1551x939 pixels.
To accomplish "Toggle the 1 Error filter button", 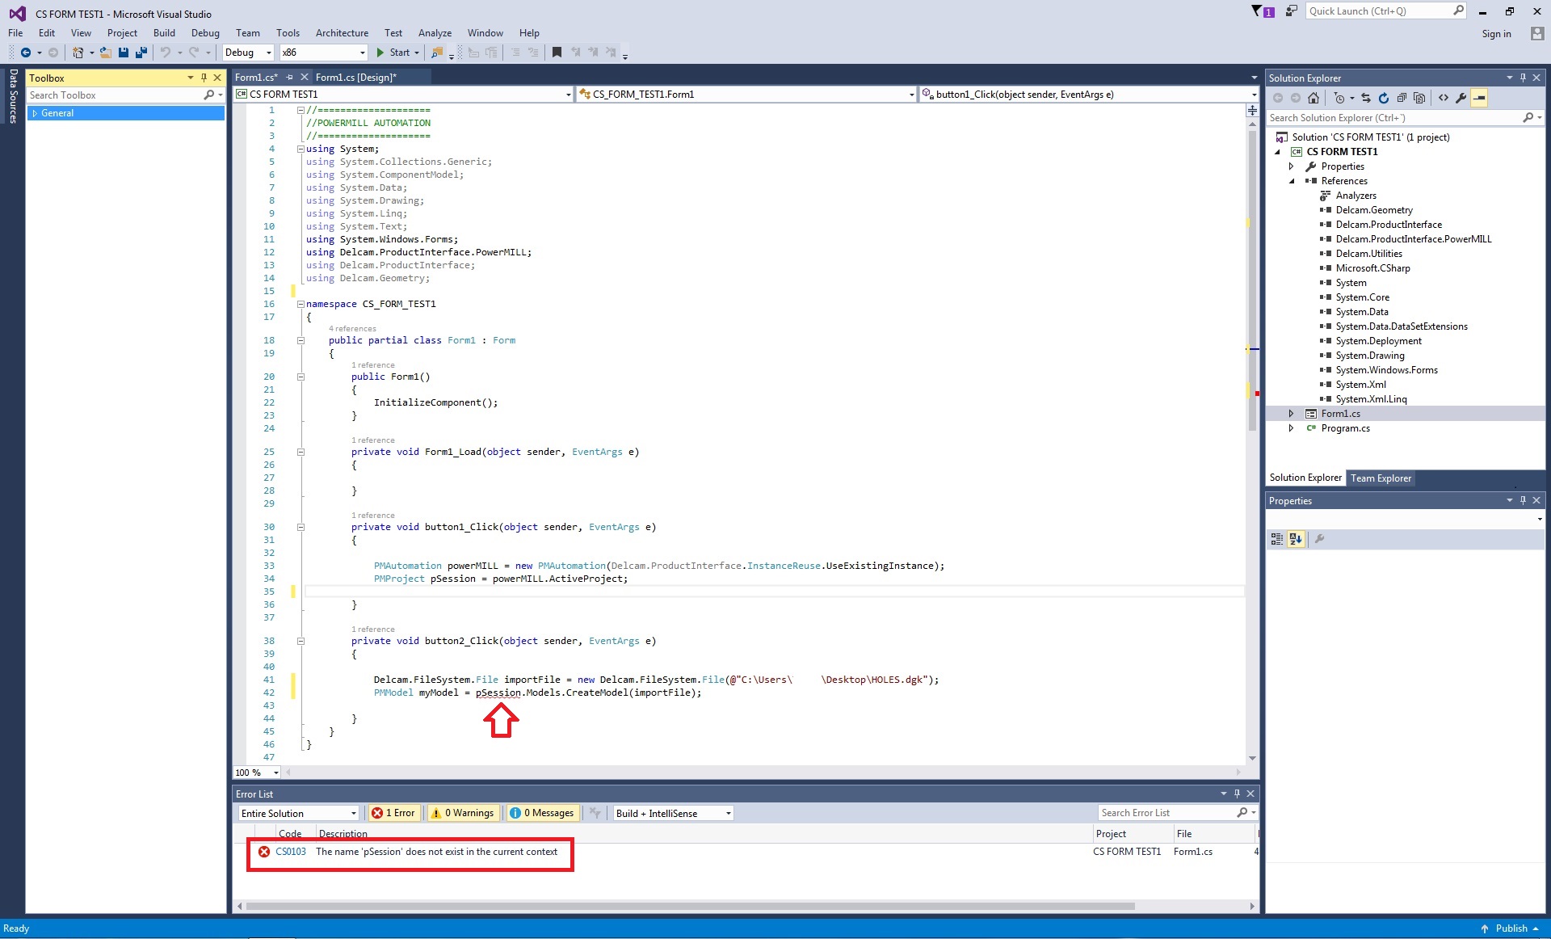I will [393, 813].
